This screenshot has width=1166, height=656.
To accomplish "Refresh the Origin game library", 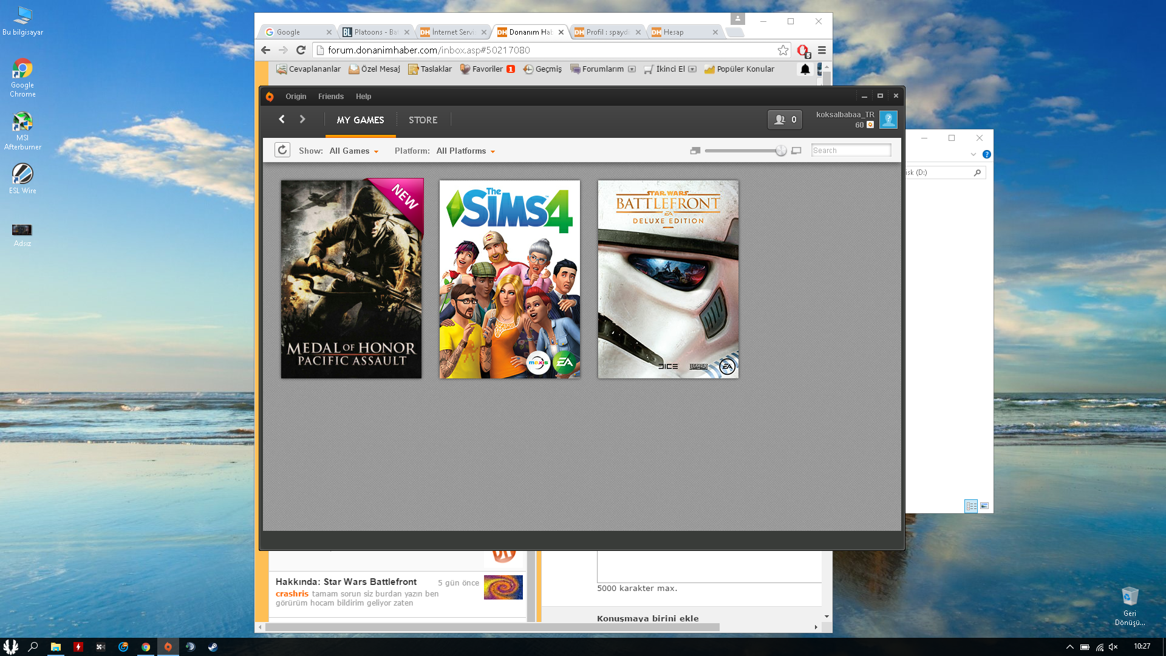I will point(282,150).
